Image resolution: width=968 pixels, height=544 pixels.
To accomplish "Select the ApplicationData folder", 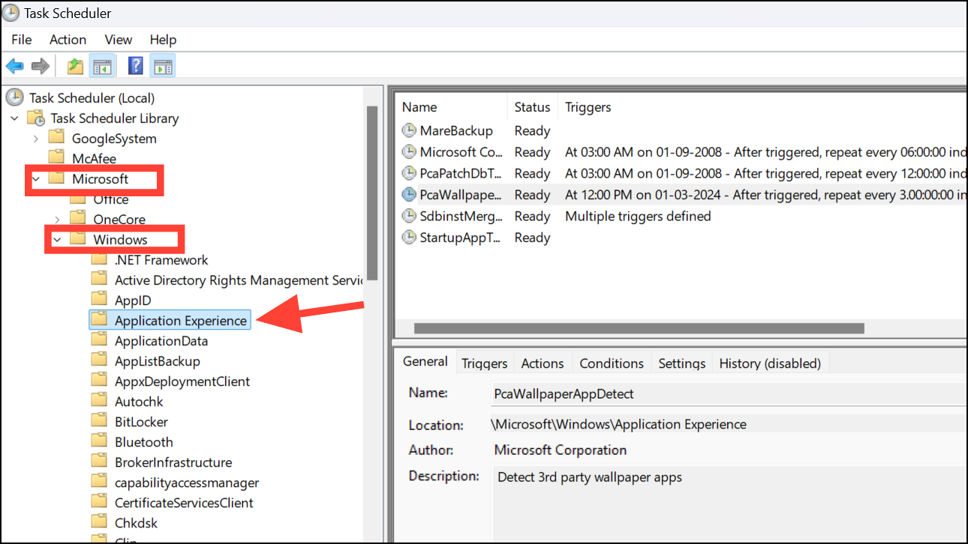I will pos(161,341).
